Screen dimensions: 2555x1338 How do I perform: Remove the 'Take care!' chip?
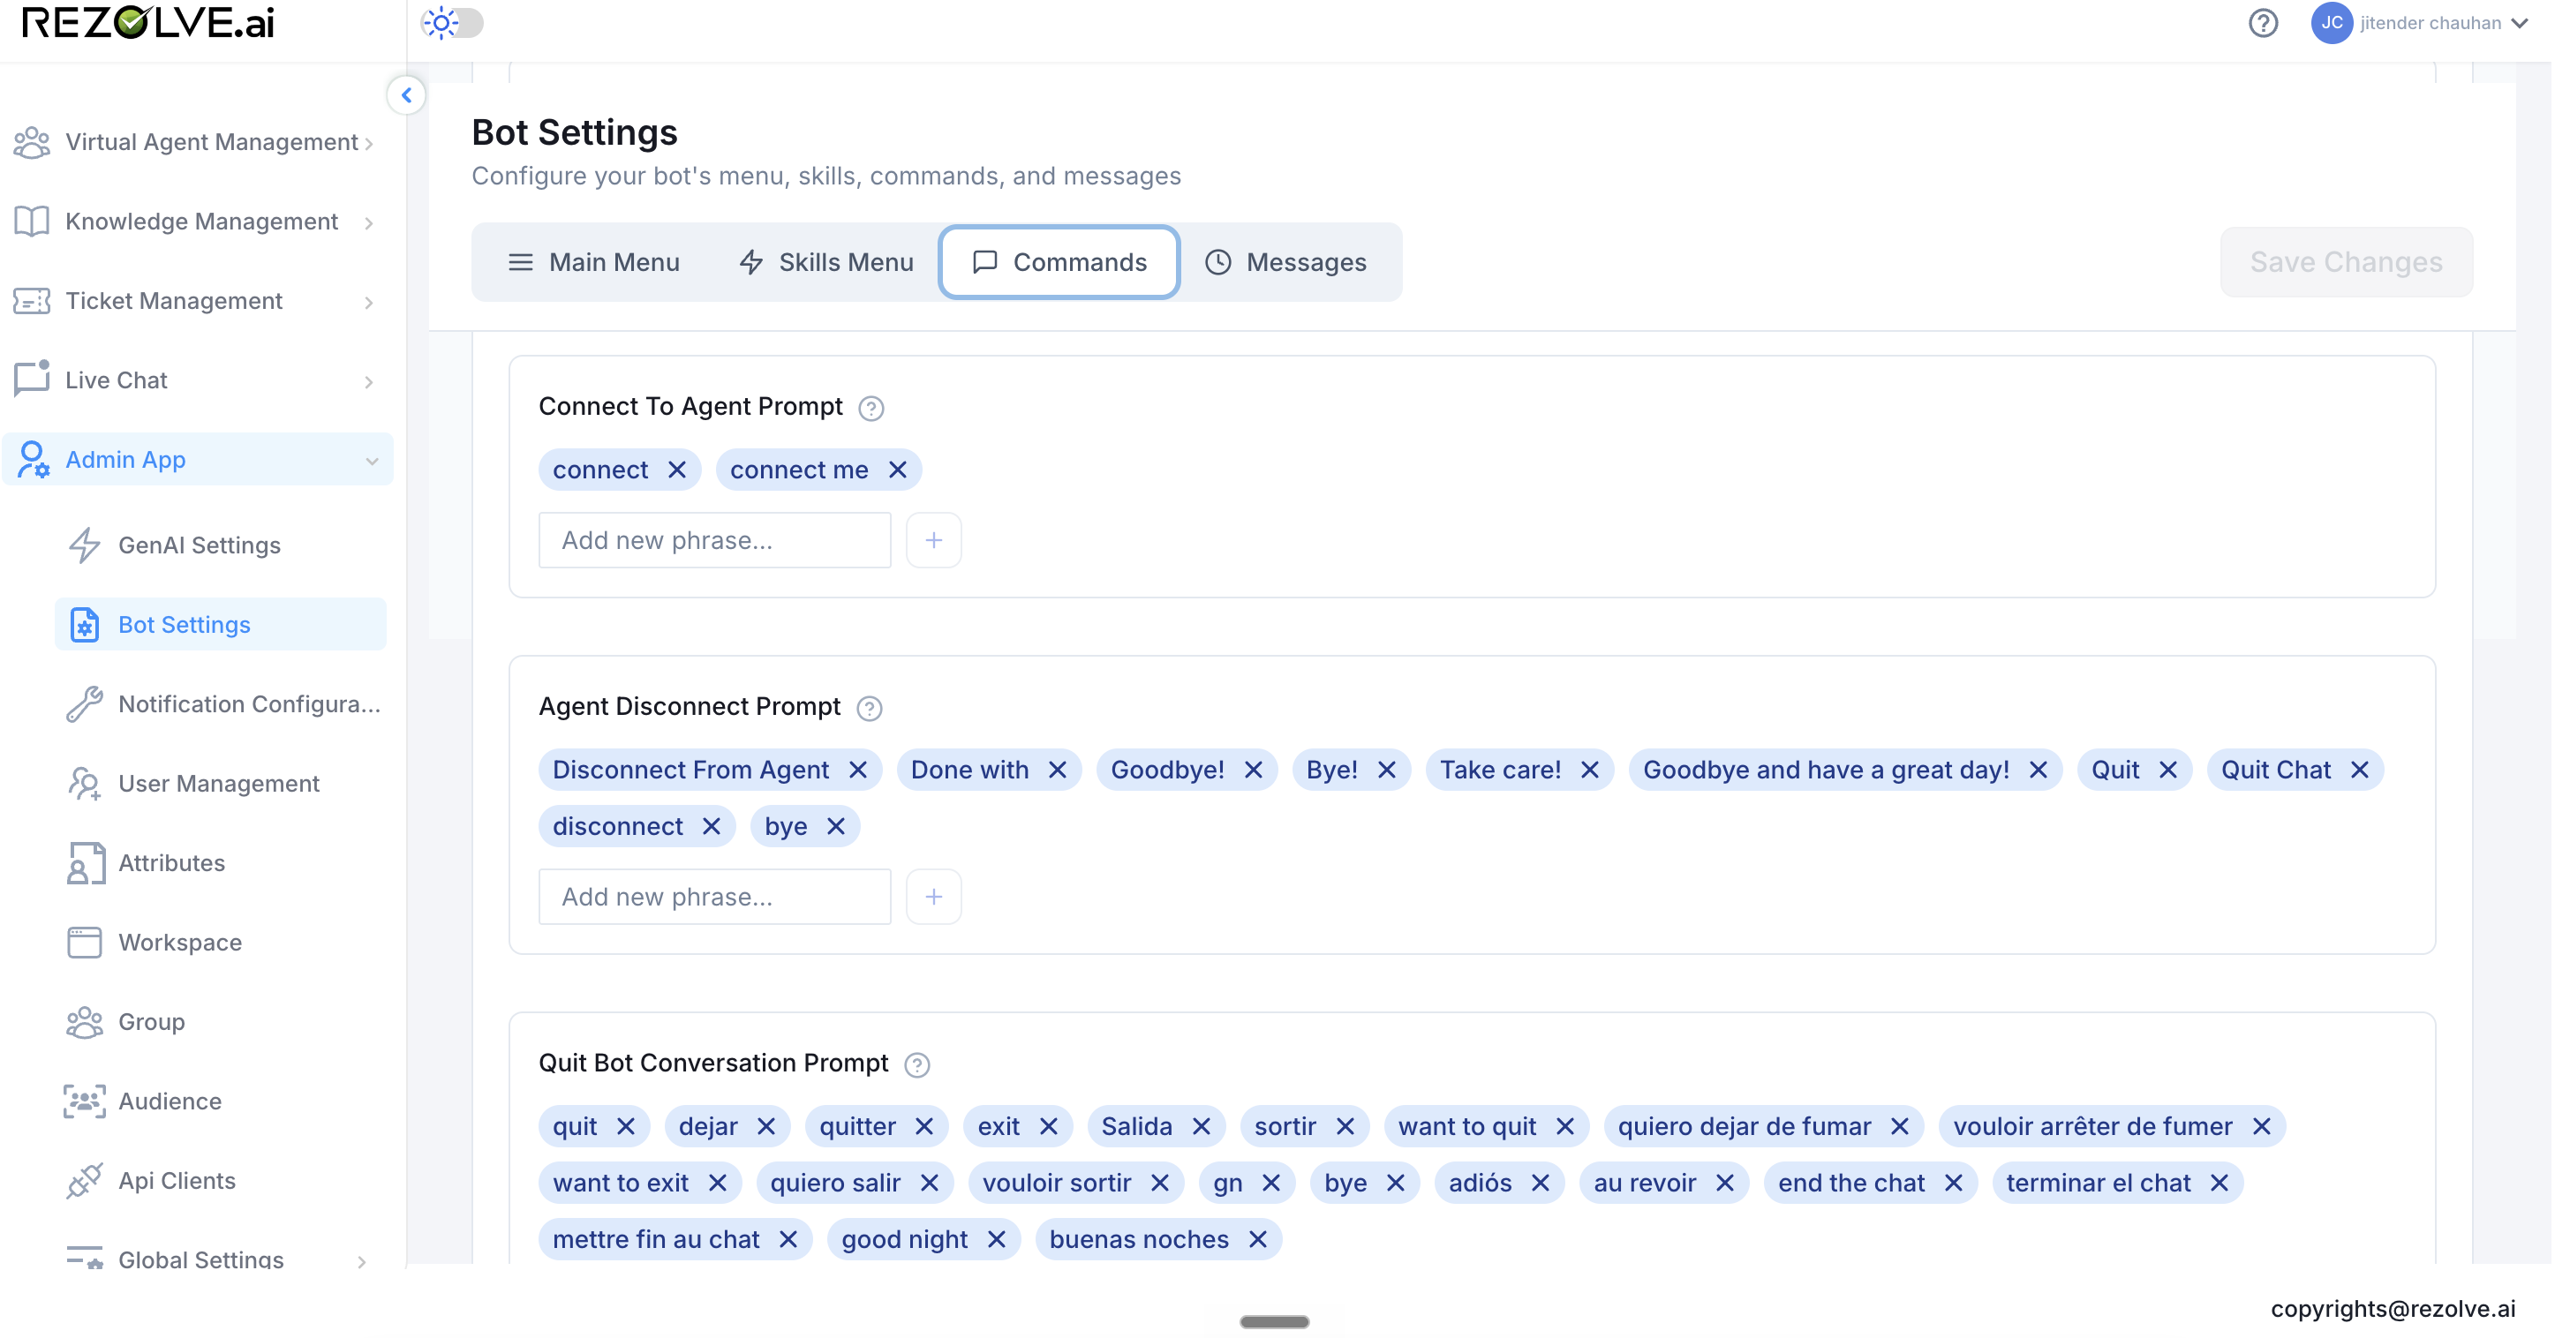1590,770
